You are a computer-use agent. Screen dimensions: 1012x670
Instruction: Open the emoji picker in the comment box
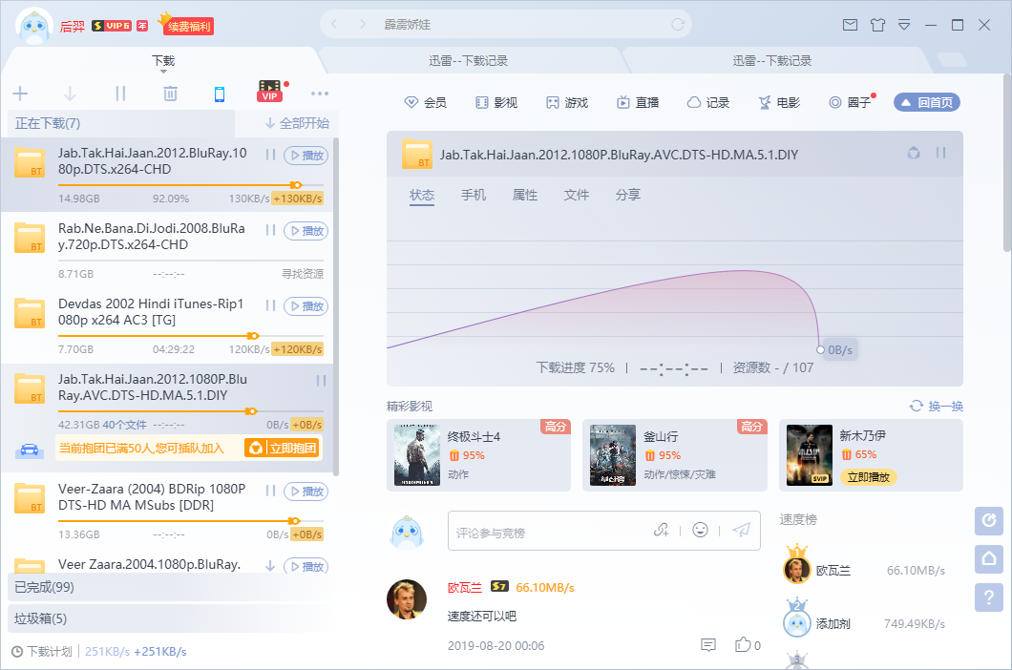click(x=700, y=530)
